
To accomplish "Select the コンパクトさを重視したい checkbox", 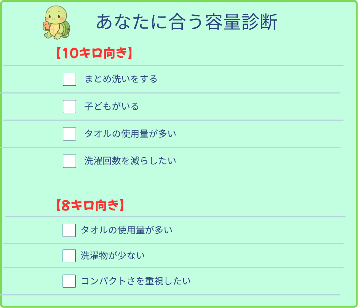I will [x=69, y=281].
